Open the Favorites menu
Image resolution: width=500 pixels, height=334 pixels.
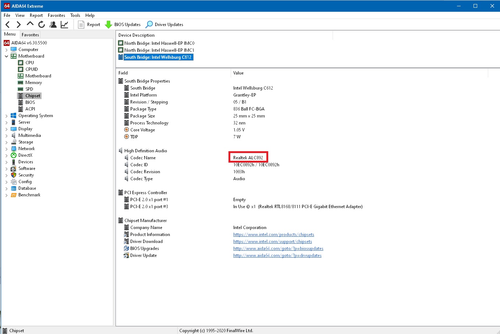click(56, 15)
